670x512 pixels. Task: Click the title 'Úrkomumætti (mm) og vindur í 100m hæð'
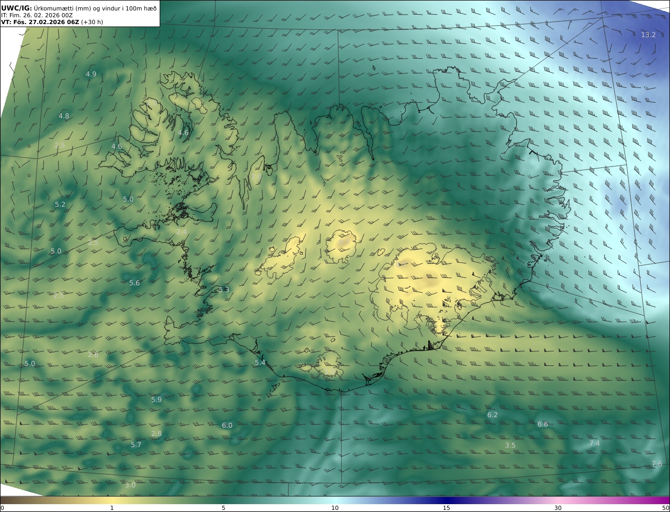coord(95,8)
